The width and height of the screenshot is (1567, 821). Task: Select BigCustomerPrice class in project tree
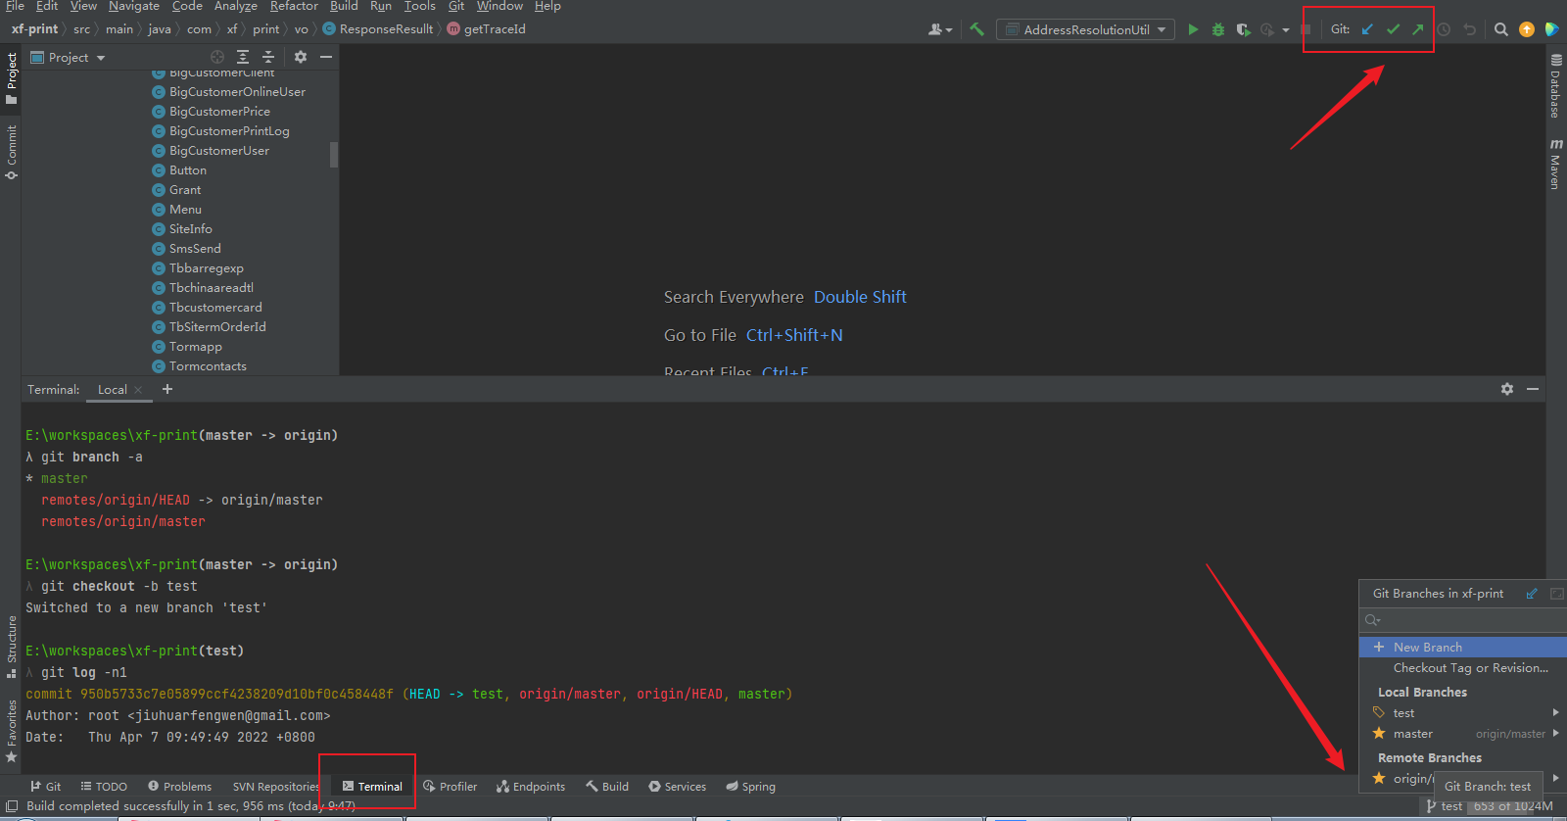point(219,112)
